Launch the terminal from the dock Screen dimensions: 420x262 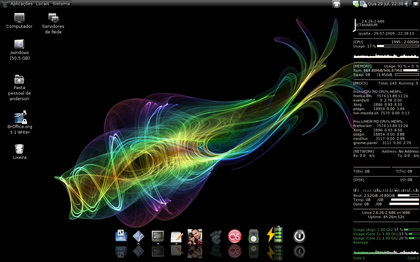click(158, 236)
